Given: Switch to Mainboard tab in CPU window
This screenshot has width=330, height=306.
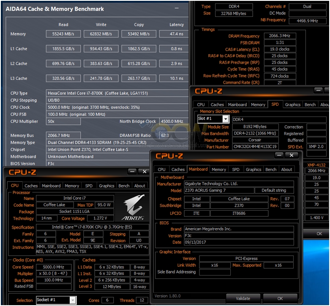Looking at the screenshot, I should (51, 186).
